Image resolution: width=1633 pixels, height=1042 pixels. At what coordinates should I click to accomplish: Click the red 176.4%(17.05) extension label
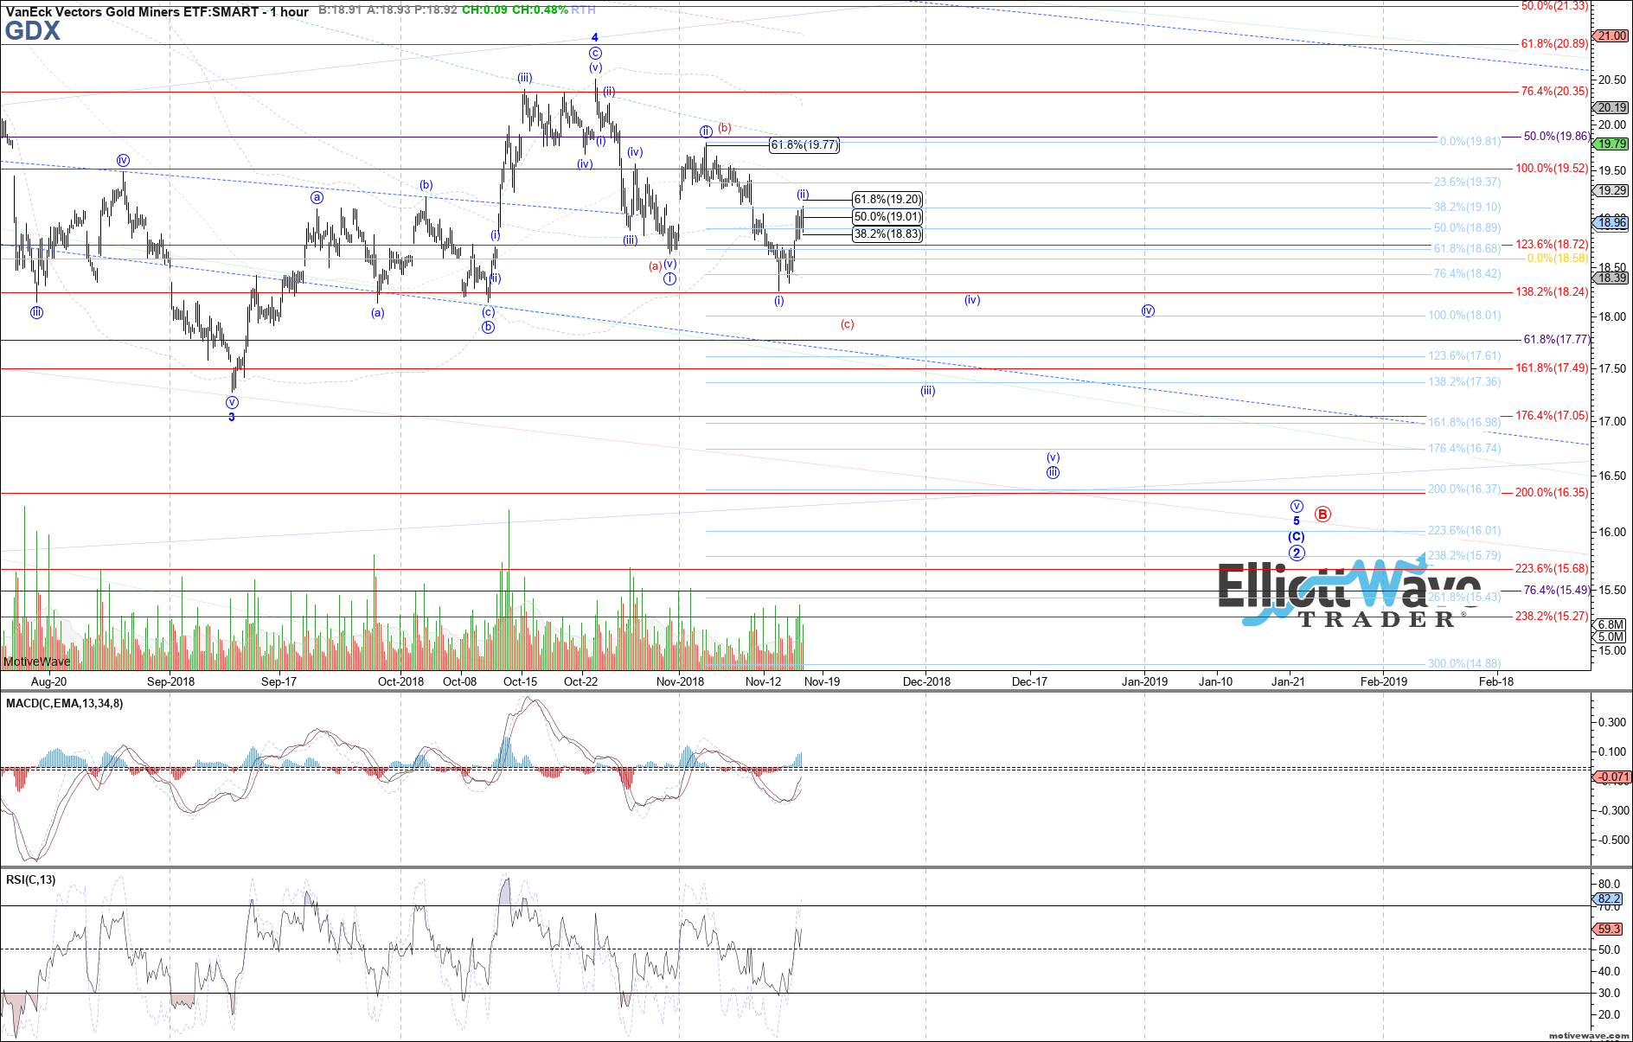pyautogui.click(x=1553, y=415)
